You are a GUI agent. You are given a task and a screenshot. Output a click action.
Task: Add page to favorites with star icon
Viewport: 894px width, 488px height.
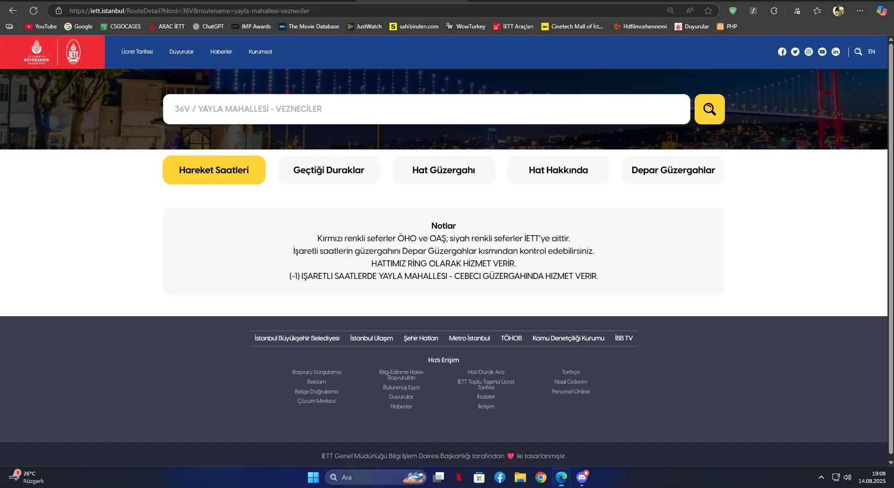click(708, 11)
